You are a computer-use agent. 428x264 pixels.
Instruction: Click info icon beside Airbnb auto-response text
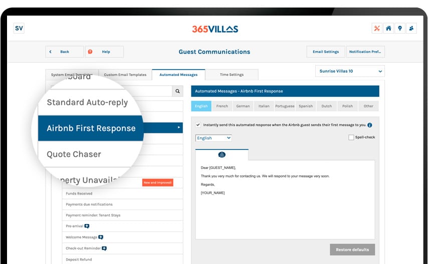[370, 125]
